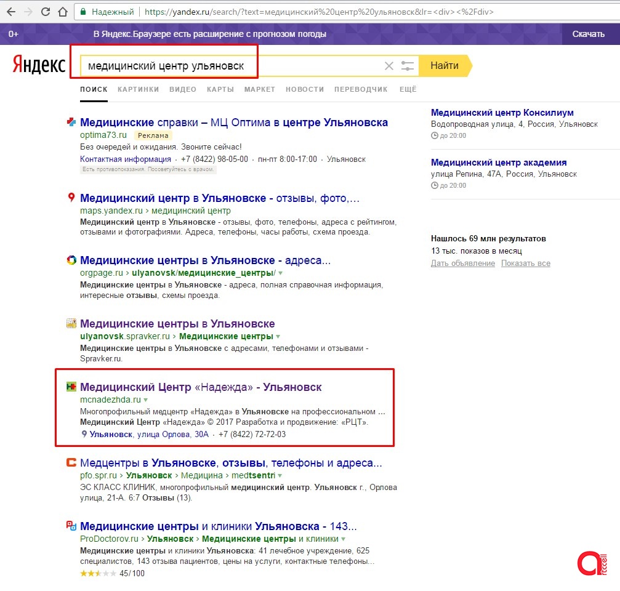The height and width of the screenshot is (591, 620).
Task: Click the Скачать button in banner
Action: pos(589,34)
